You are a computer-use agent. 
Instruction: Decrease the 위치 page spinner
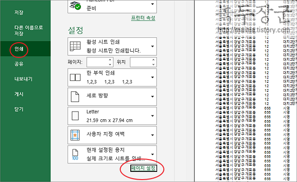[x=153, y=64]
